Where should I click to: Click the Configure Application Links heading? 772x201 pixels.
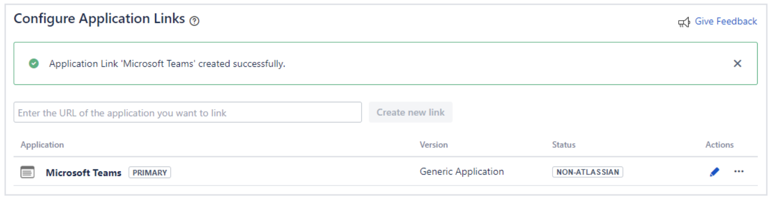[x=99, y=19]
